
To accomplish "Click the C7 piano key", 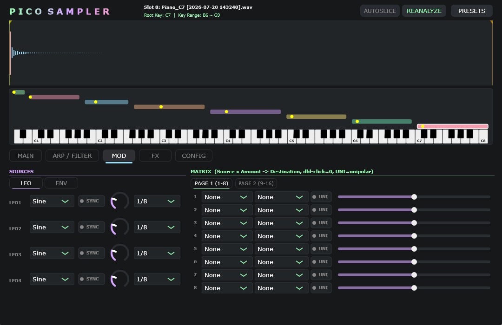I will 419,140.
